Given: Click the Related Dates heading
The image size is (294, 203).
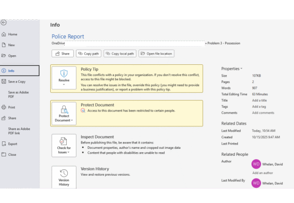Looking at the screenshot, I should (x=234, y=124).
